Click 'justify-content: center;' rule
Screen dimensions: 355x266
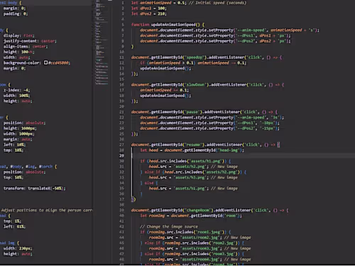pyautogui.click(x=30, y=41)
